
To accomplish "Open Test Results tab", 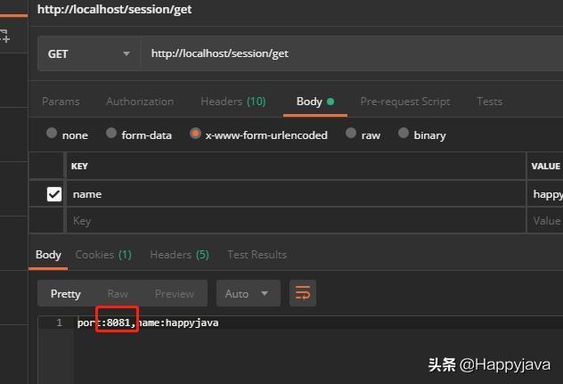I will pyautogui.click(x=257, y=255).
